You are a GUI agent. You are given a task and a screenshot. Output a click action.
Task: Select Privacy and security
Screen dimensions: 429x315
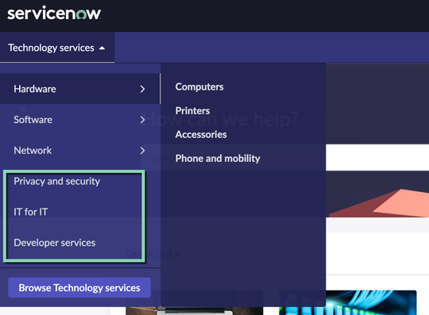[x=57, y=181]
